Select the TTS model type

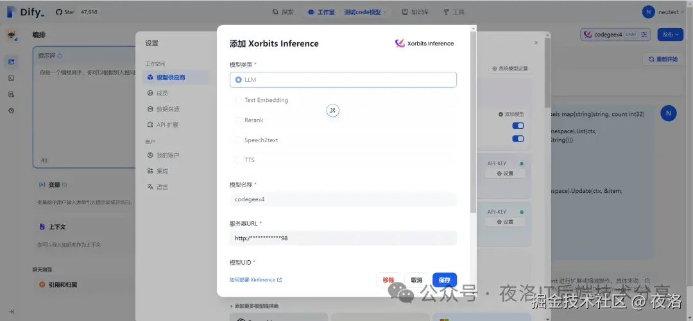coord(343,160)
